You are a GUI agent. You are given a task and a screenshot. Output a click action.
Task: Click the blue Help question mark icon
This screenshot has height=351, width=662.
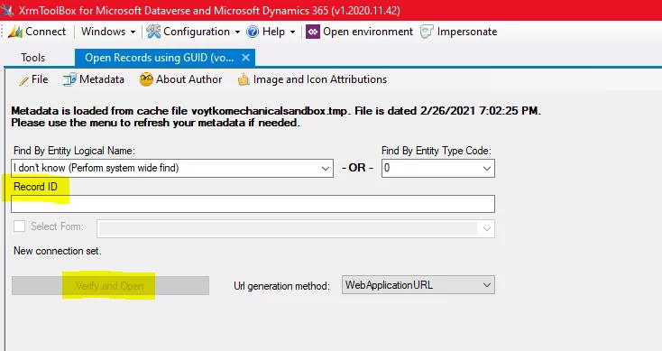pos(253,32)
